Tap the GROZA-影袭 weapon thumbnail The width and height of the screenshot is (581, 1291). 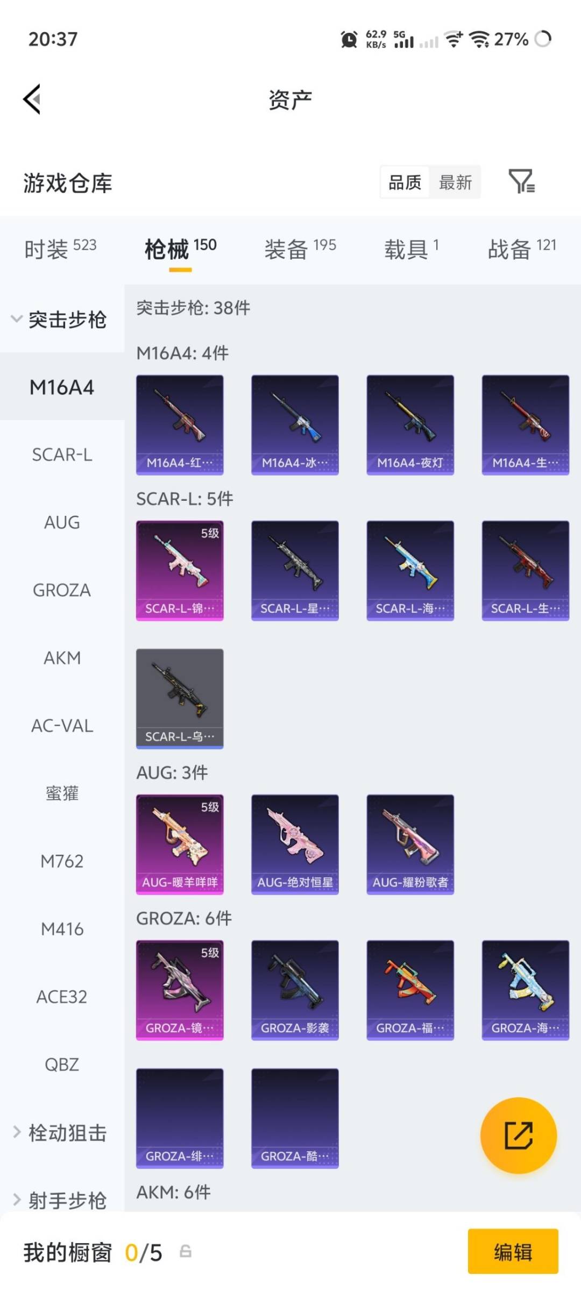(295, 990)
